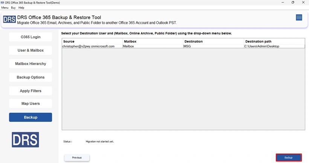Open the Mailbox cell drop-down

click(x=153, y=46)
